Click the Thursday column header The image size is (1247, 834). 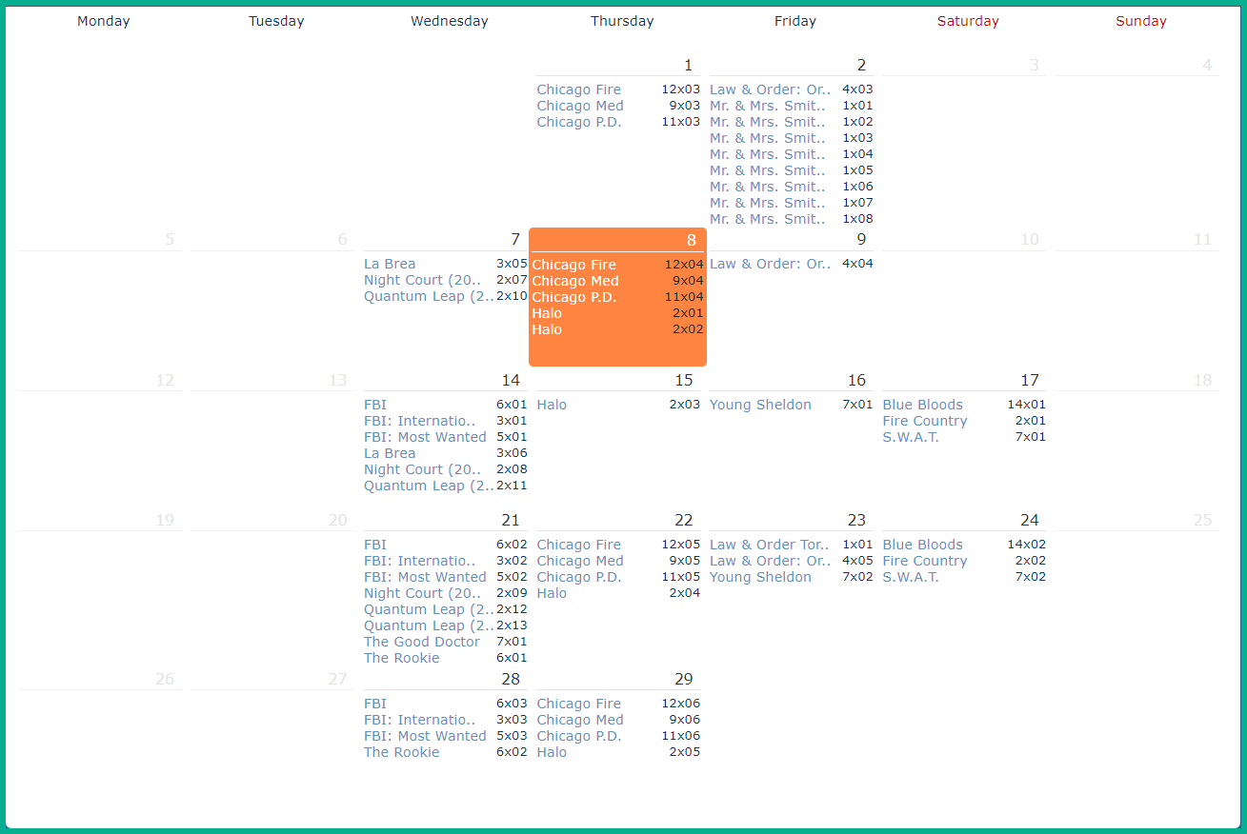coord(622,21)
